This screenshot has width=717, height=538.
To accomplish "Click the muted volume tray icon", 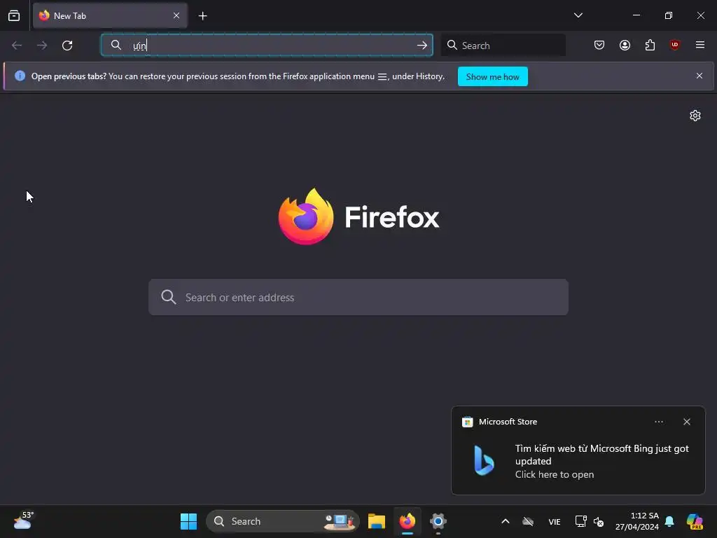I will click(x=598, y=521).
